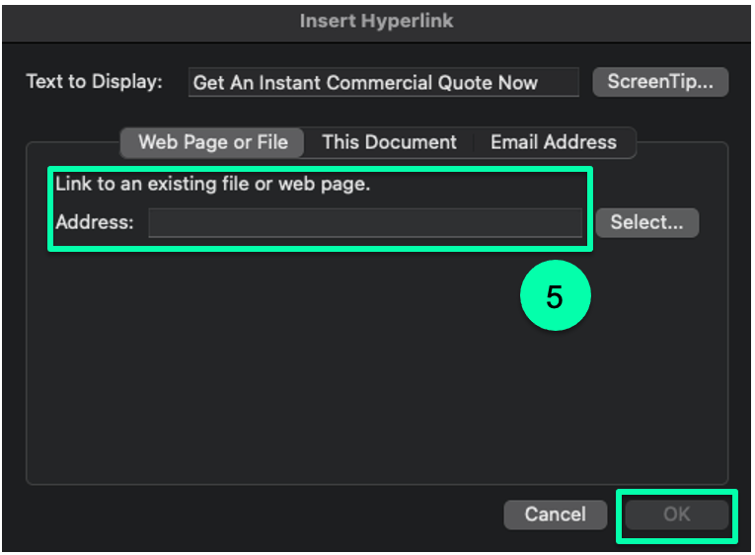Click the green number 5 step badge

click(x=556, y=295)
